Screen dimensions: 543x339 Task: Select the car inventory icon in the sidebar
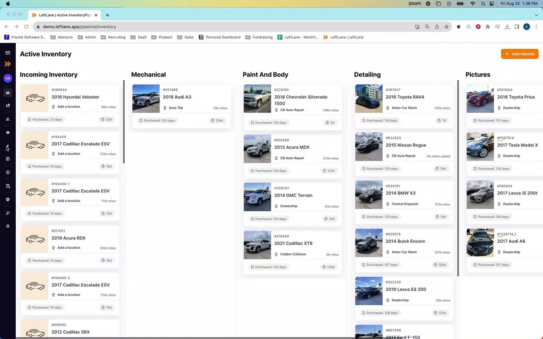8,93
